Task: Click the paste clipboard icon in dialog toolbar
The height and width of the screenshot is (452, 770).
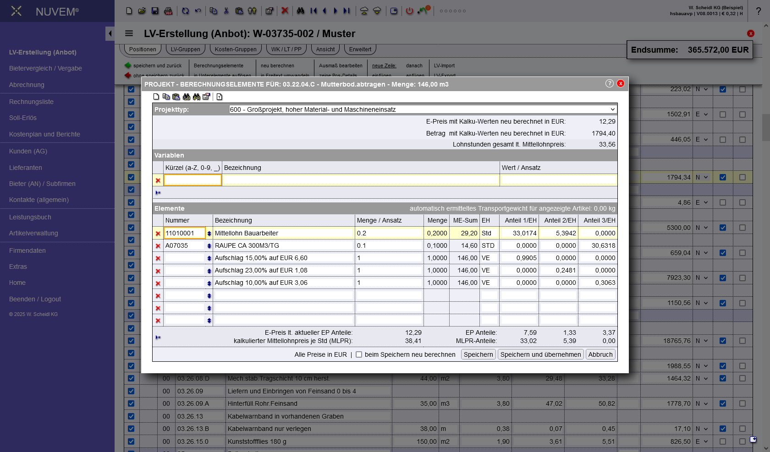Action: (176, 97)
